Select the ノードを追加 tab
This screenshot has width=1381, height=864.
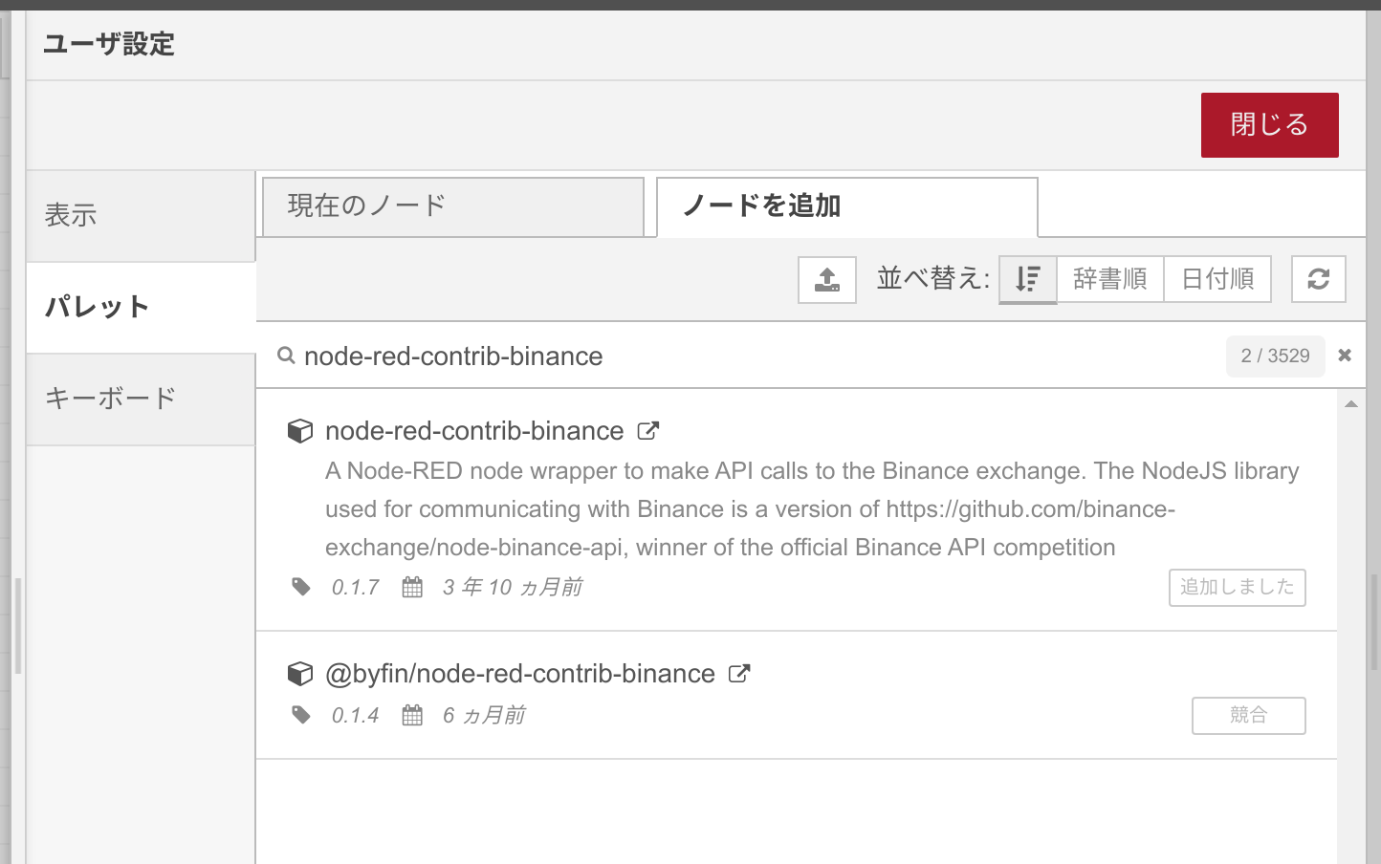847,206
